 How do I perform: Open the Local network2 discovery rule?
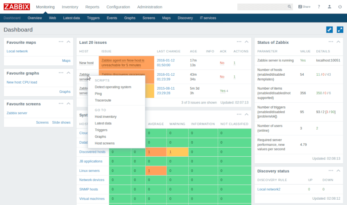pos(269,189)
